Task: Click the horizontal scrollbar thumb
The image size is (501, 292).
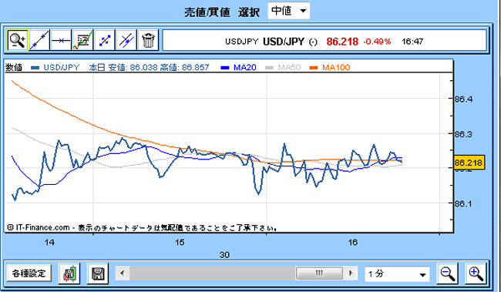Action: click(319, 274)
